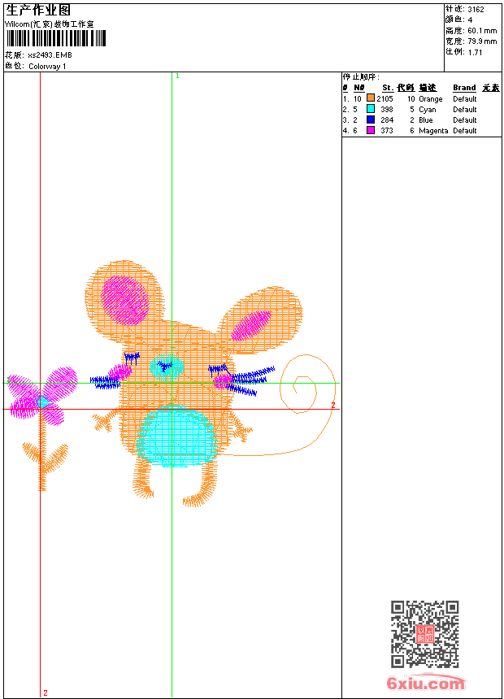Click the magenta flower beside the mouse

[43, 396]
